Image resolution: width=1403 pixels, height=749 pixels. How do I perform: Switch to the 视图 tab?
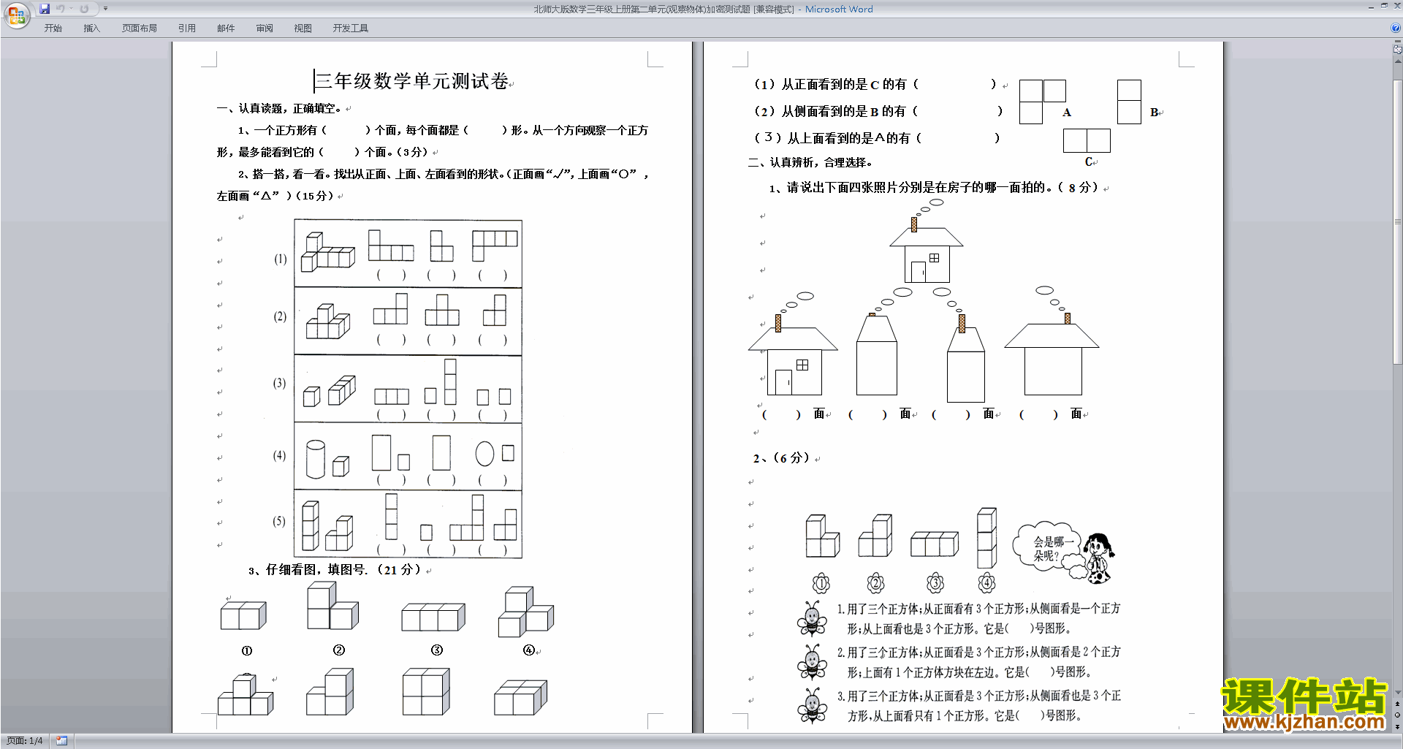[303, 28]
